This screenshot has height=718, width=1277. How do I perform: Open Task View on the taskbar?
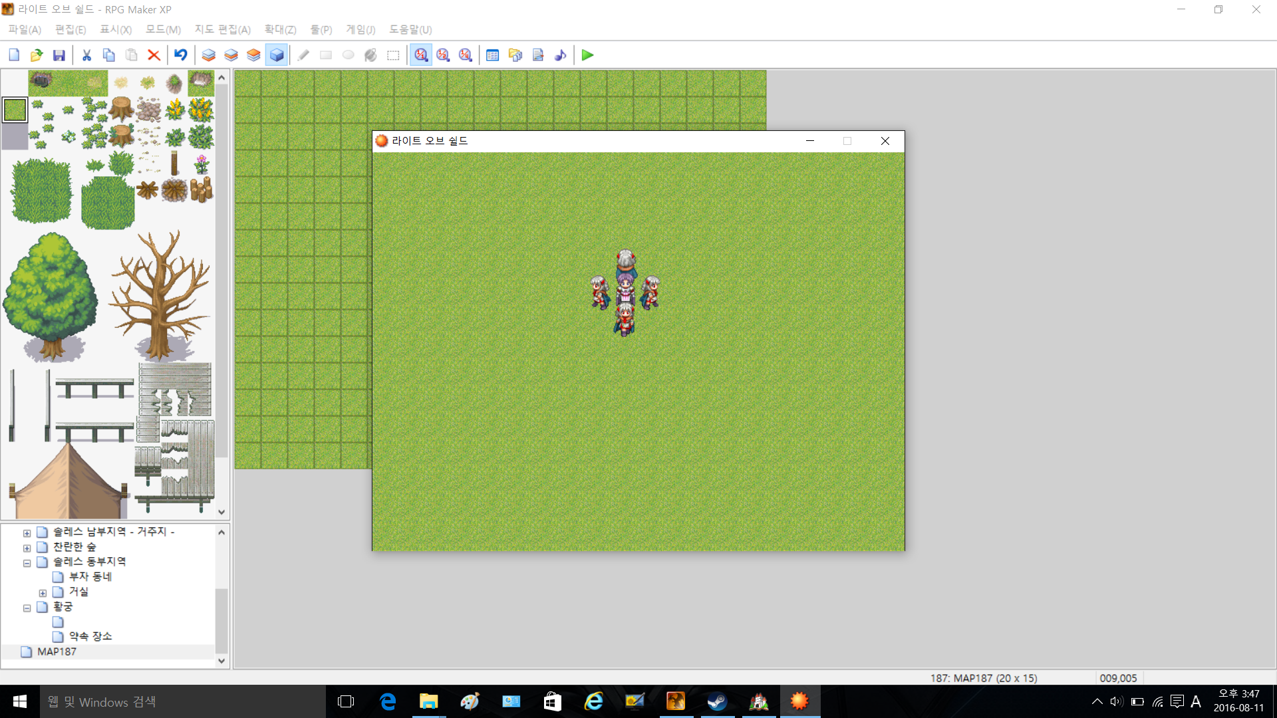pyautogui.click(x=346, y=701)
